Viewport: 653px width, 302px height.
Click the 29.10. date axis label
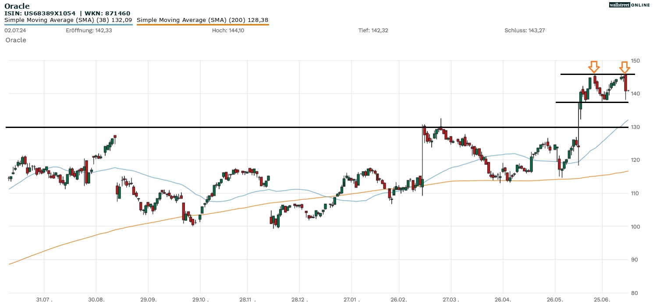click(x=200, y=300)
